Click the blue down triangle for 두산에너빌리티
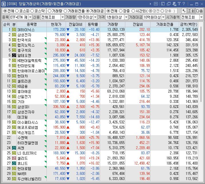The image size is (205, 184). coord(68,179)
